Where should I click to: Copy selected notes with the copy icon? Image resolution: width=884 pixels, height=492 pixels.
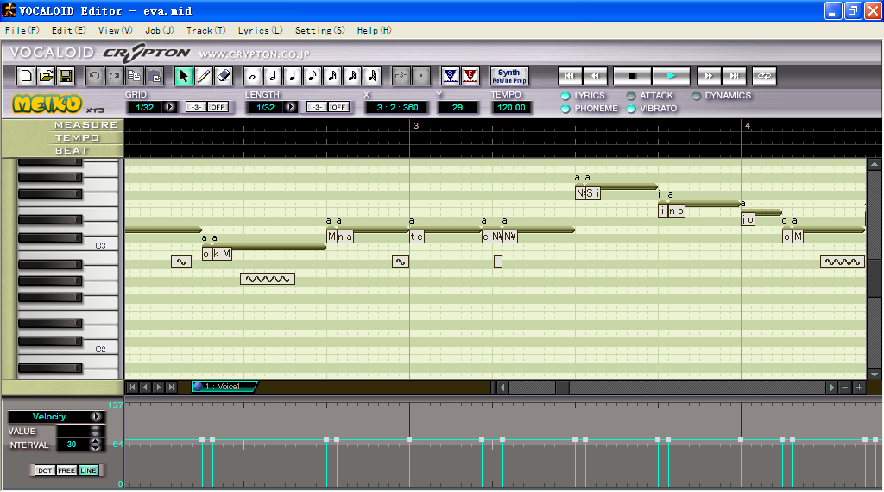pos(134,75)
